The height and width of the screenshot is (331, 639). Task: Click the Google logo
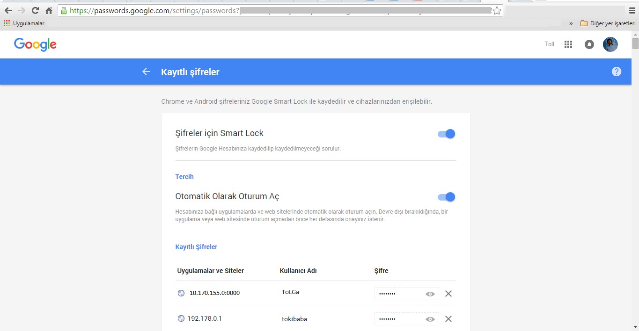point(35,44)
